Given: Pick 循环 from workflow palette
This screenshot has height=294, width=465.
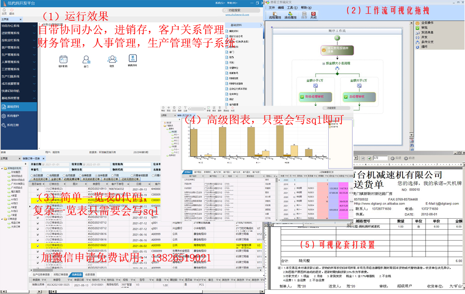Looking at the screenshot, I should [422, 46].
